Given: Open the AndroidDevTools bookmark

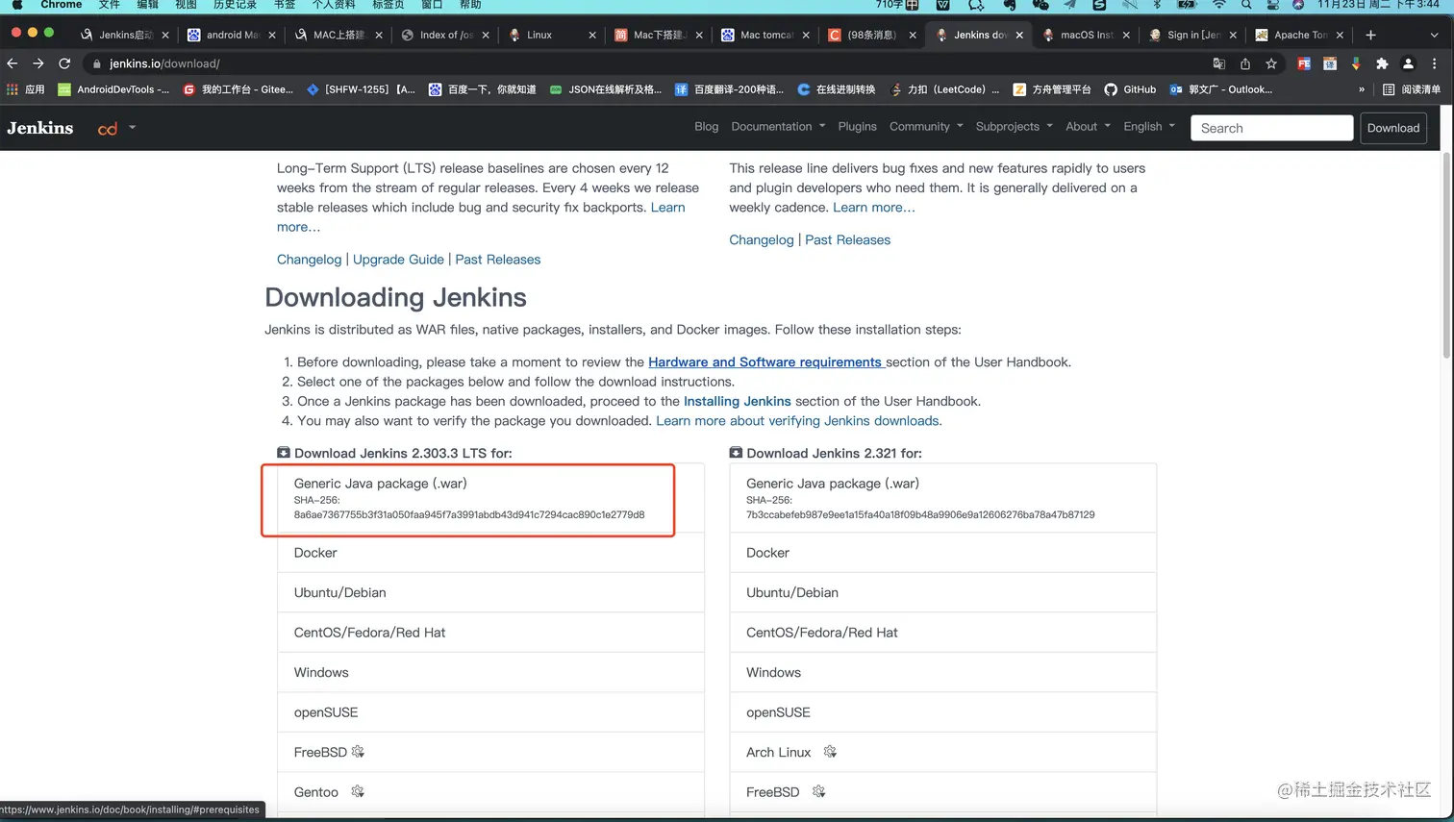Looking at the screenshot, I should 113,89.
